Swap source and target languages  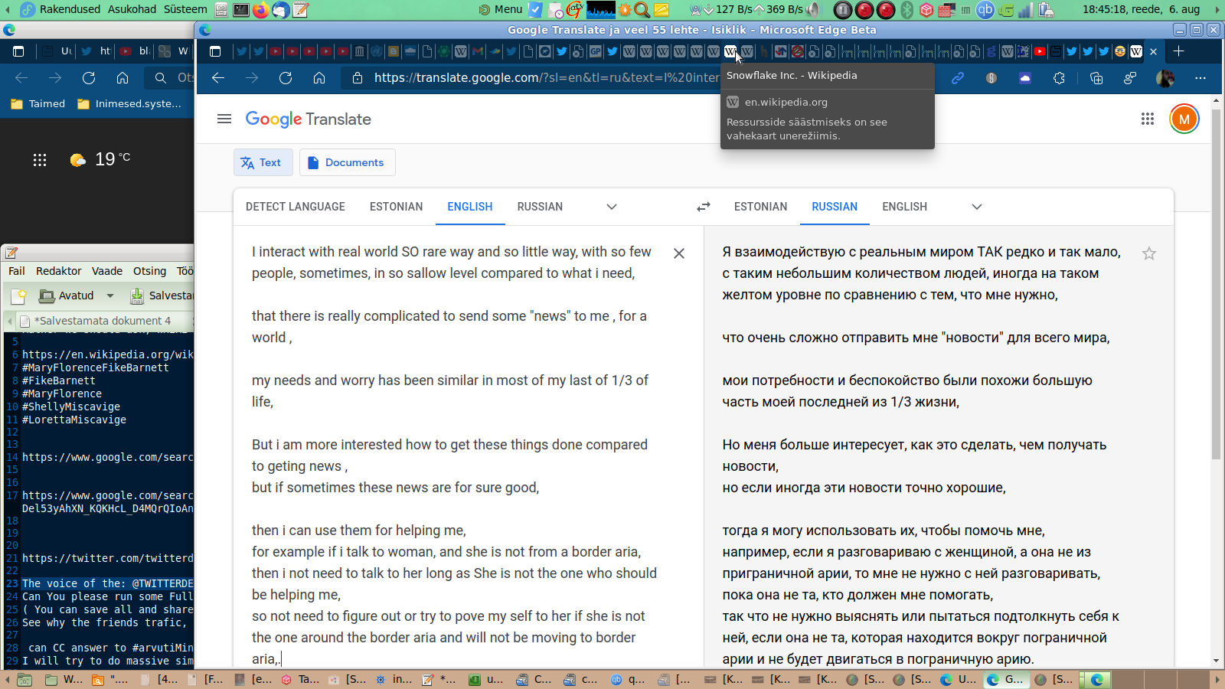(703, 207)
